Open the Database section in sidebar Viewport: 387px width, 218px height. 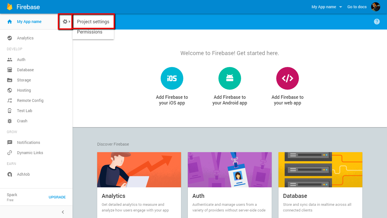pos(25,70)
